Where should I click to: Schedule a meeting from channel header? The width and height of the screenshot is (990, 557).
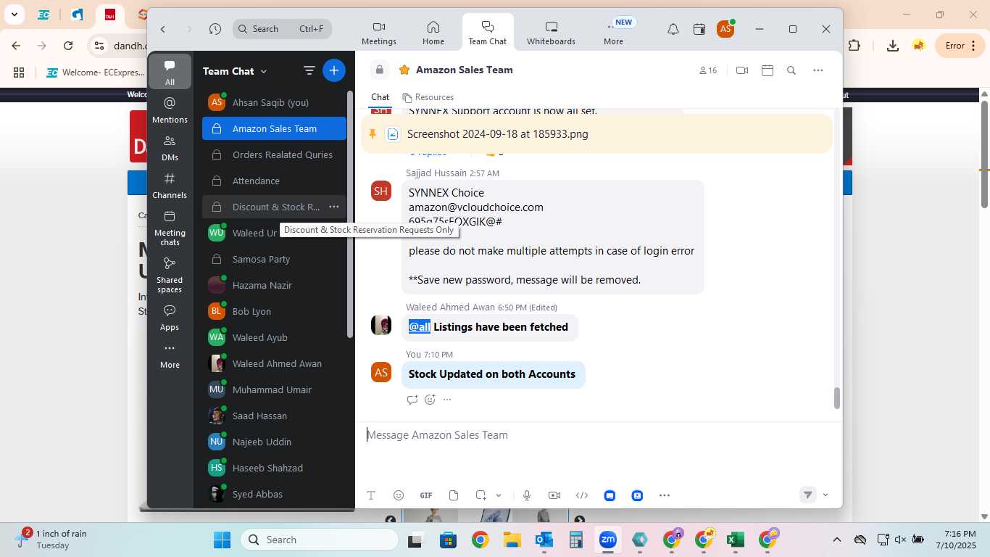tap(768, 70)
